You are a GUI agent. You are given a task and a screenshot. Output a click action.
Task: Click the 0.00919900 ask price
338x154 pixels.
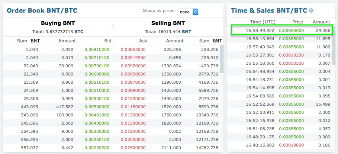point(133,58)
